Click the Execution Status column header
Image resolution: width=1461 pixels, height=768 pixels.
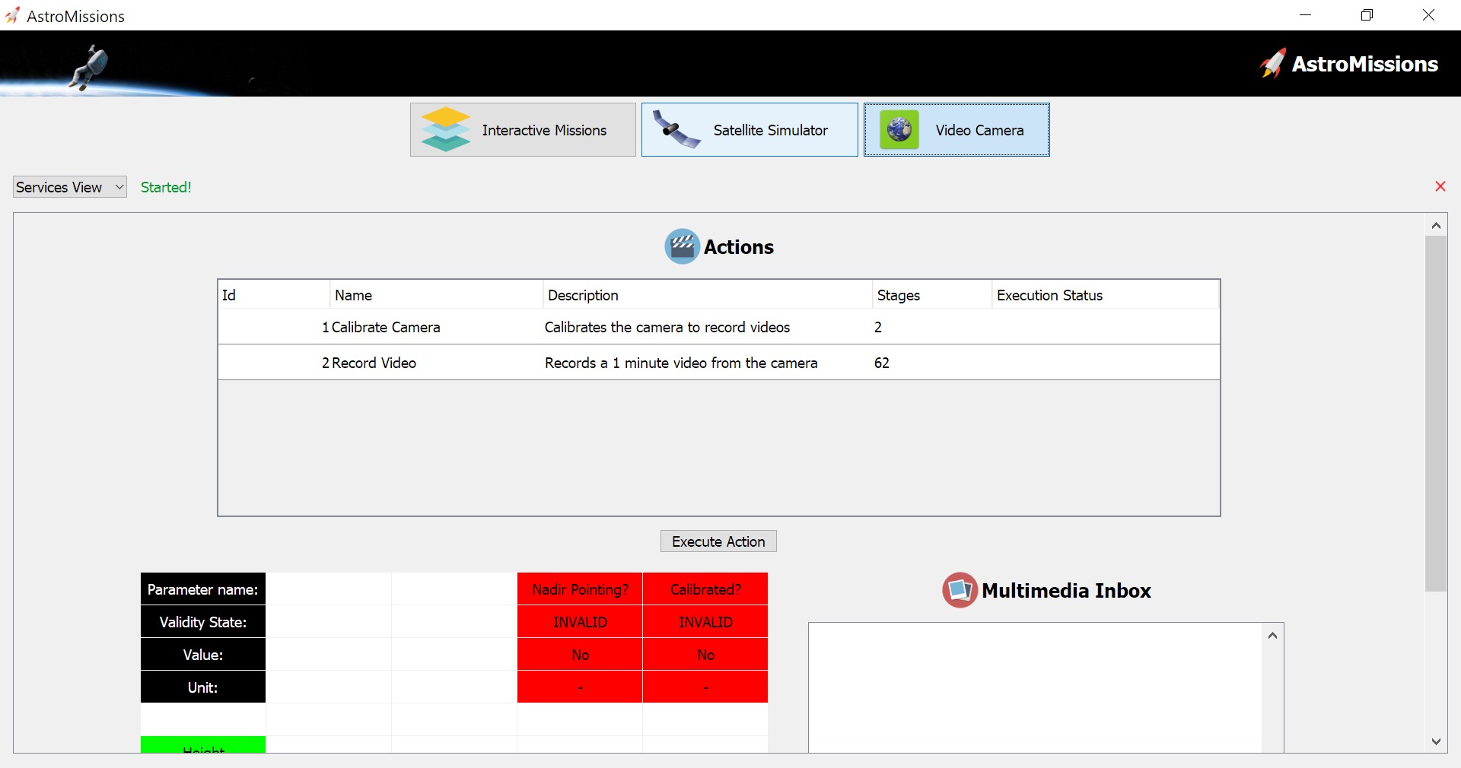coord(1049,295)
